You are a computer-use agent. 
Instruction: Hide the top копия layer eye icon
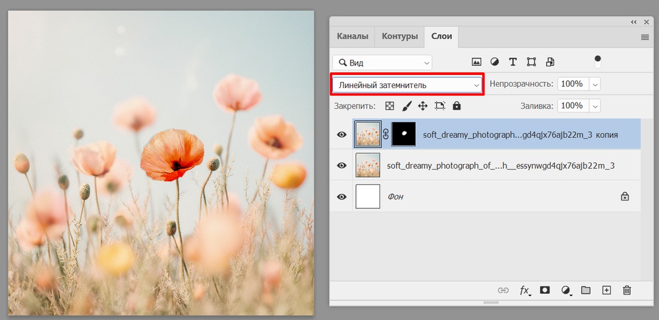[341, 135]
